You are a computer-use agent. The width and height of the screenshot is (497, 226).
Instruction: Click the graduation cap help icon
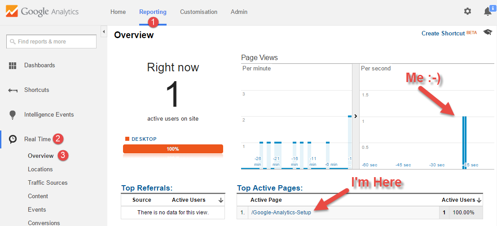click(x=488, y=32)
